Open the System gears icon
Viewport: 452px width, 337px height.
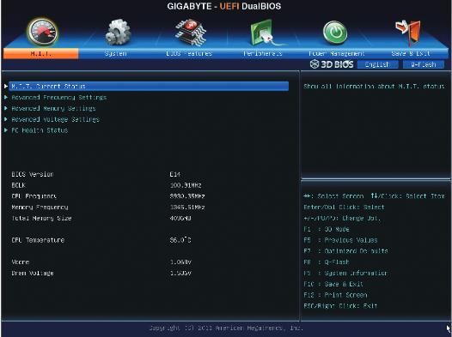[118, 32]
